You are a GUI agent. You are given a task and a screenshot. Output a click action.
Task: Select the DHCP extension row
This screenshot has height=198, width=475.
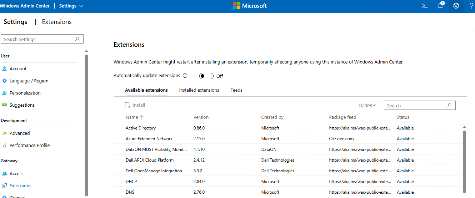(288, 182)
